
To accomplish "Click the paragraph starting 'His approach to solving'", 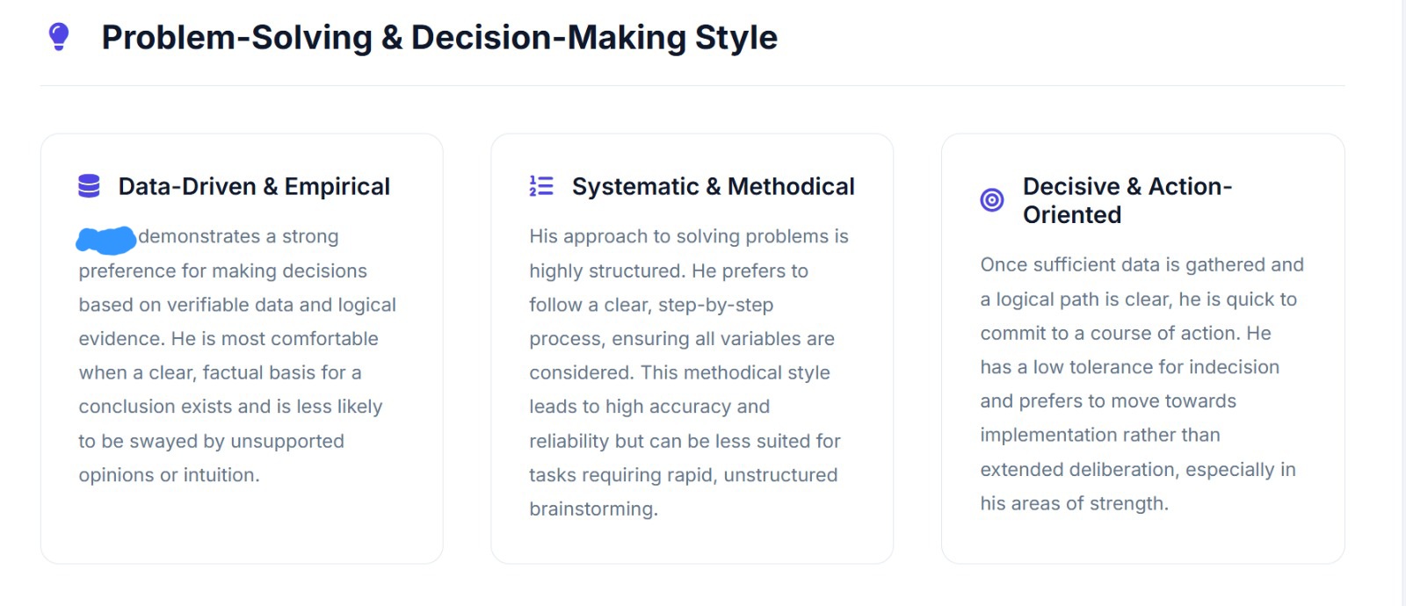I will pyautogui.click(x=689, y=372).
